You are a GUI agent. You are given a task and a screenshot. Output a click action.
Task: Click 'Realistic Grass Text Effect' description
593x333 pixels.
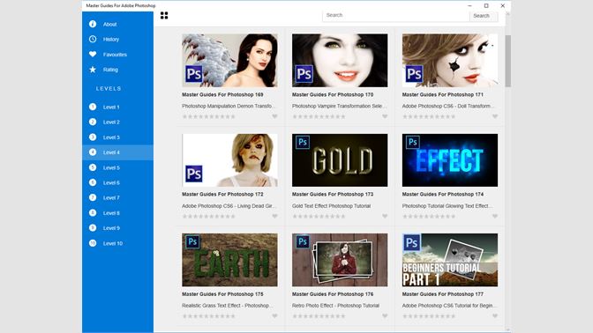pos(227,306)
